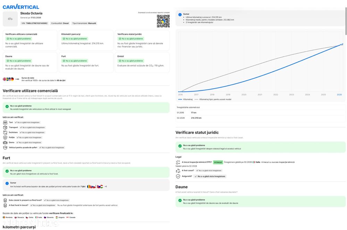Image resolution: width=347 pixels, height=230 pixels.
Task: Click the blue info icon in the Furt Sumar box
Action: 7,183
